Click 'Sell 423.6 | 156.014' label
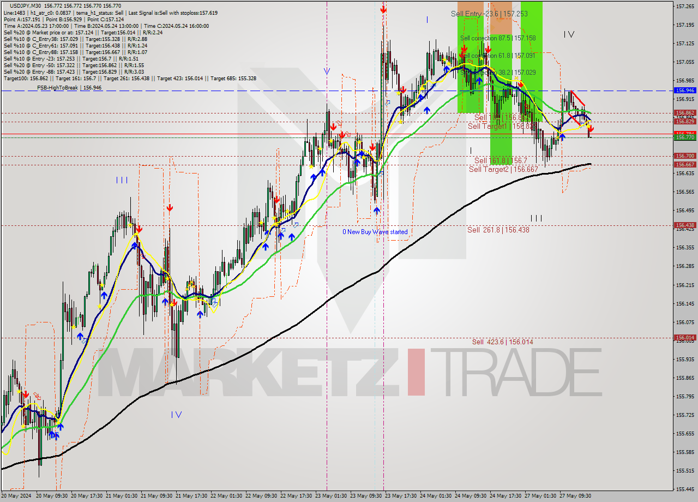Viewport: 698px width, 502px height. click(x=503, y=342)
